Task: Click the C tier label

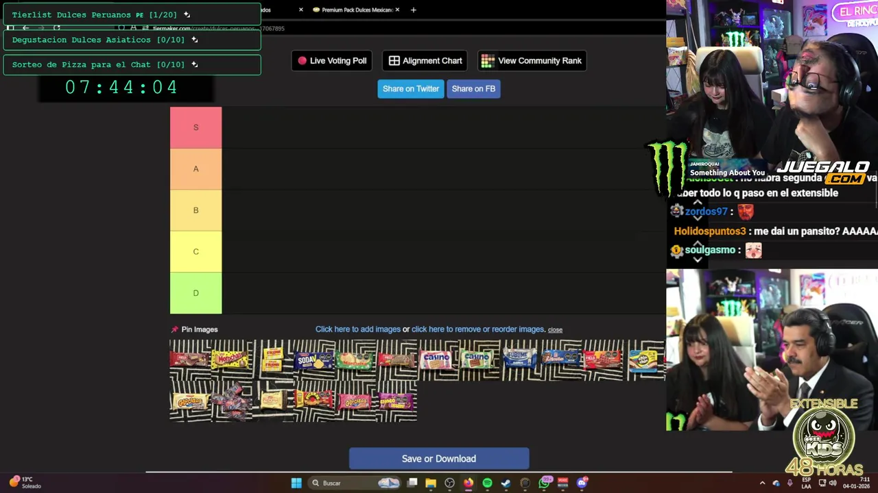Action: (x=195, y=251)
